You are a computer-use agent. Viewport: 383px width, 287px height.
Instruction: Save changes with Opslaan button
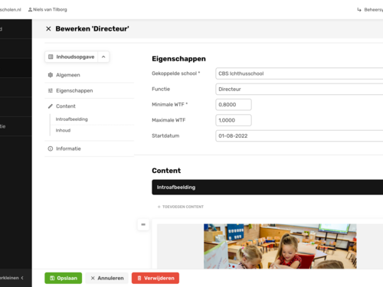tap(64, 278)
